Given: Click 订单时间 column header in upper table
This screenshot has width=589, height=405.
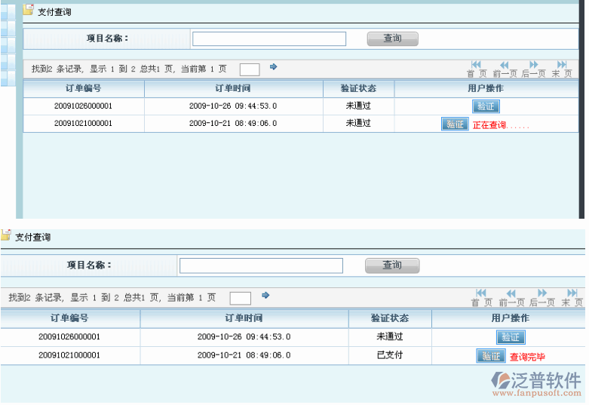Looking at the screenshot, I should tap(233, 89).
